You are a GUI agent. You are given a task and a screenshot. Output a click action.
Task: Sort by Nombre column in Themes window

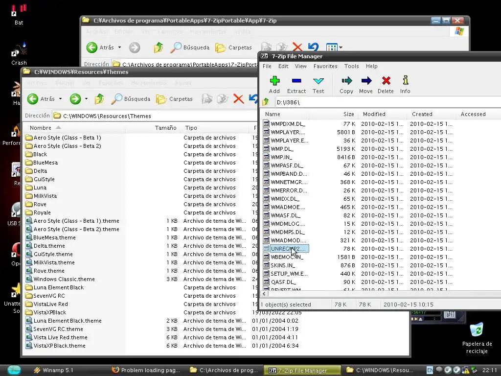pos(74,128)
